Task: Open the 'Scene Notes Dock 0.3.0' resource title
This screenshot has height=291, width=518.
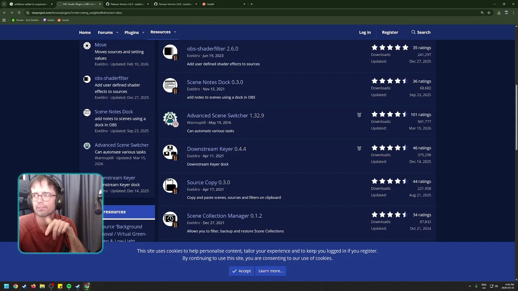Action: pos(215,82)
